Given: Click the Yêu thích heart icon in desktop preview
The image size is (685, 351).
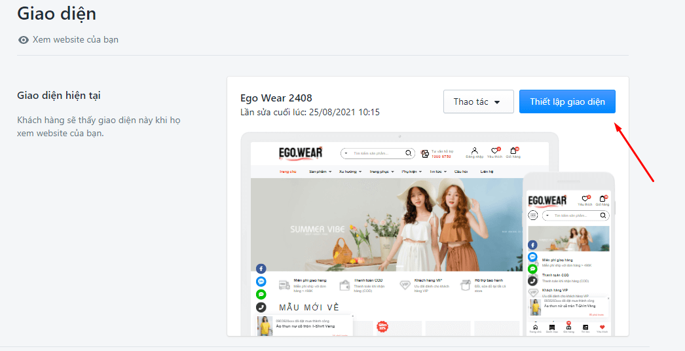Looking at the screenshot, I should coord(494,151).
